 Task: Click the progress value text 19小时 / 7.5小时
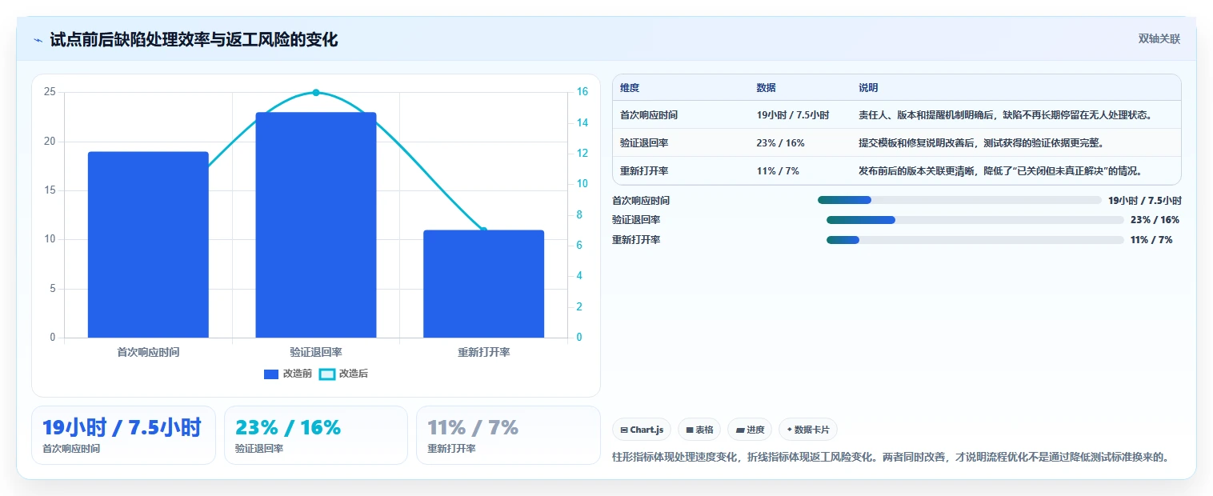pyautogui.click(x=1145, y=201)
